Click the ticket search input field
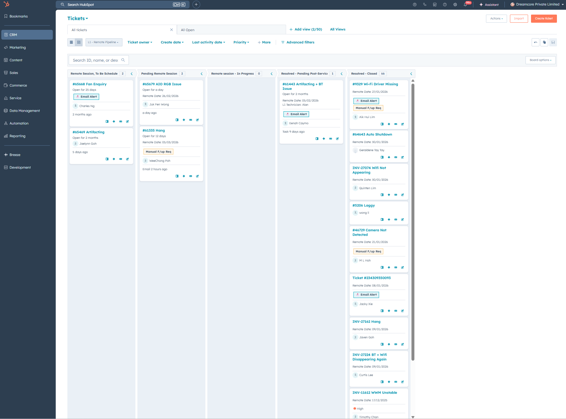Screen dimensions: 566x419 pyautogui.click(x=96, y=60)
